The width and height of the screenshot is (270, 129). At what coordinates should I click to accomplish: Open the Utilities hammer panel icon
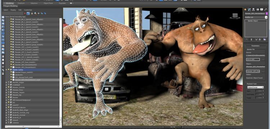tap(266, 9)
